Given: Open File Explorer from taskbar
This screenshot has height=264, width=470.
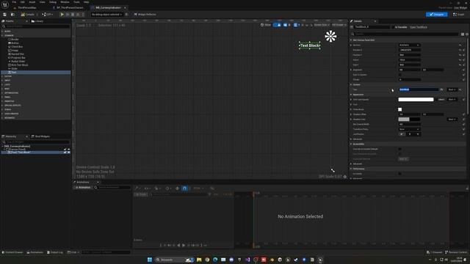Looking at the screenshot, I should click(199, 260).
